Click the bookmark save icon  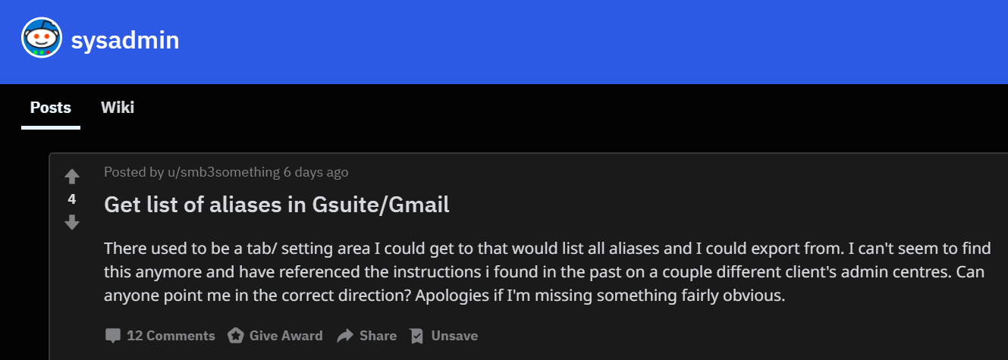coord(416,335)
